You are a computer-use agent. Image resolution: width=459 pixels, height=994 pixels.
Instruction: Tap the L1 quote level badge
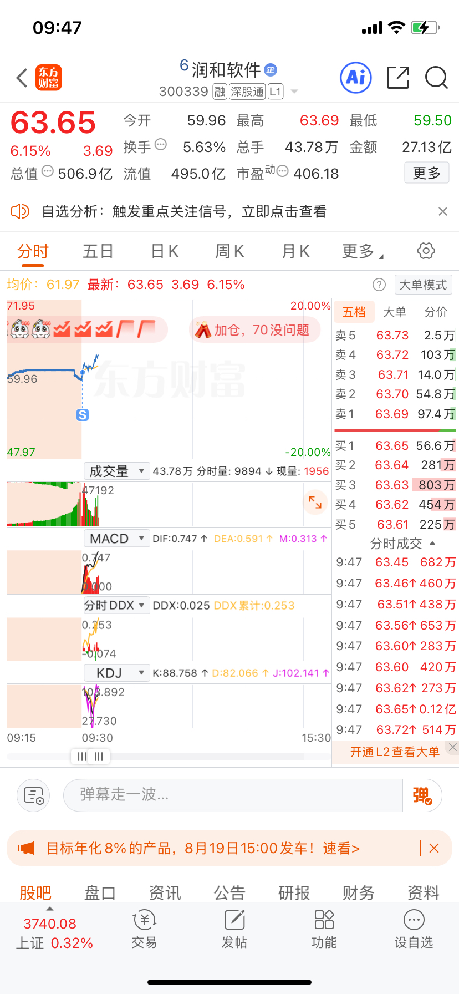(276, 92)
